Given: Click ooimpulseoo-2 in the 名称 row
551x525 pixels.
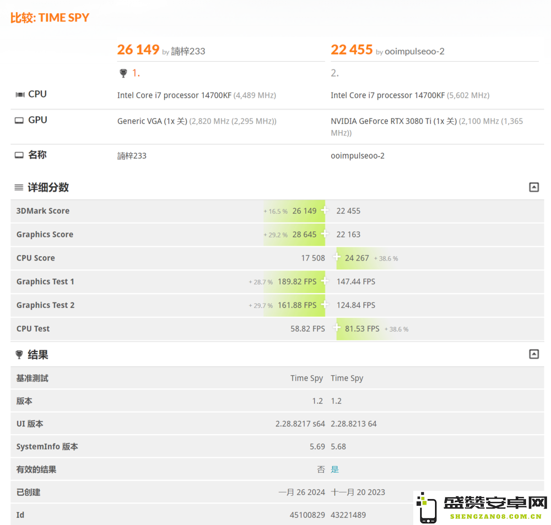Looking at the screenshot, I should tap(358, 156).
